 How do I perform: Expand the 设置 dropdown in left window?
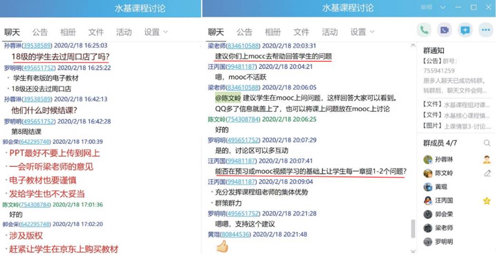[156, 32]
